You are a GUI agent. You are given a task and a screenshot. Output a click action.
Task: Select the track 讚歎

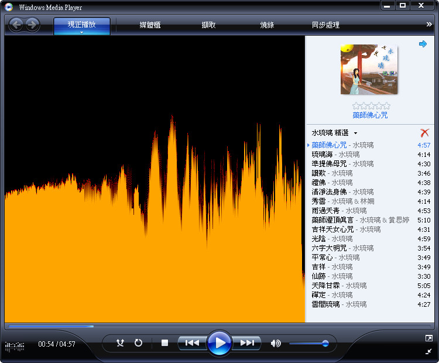click(370, 173)
